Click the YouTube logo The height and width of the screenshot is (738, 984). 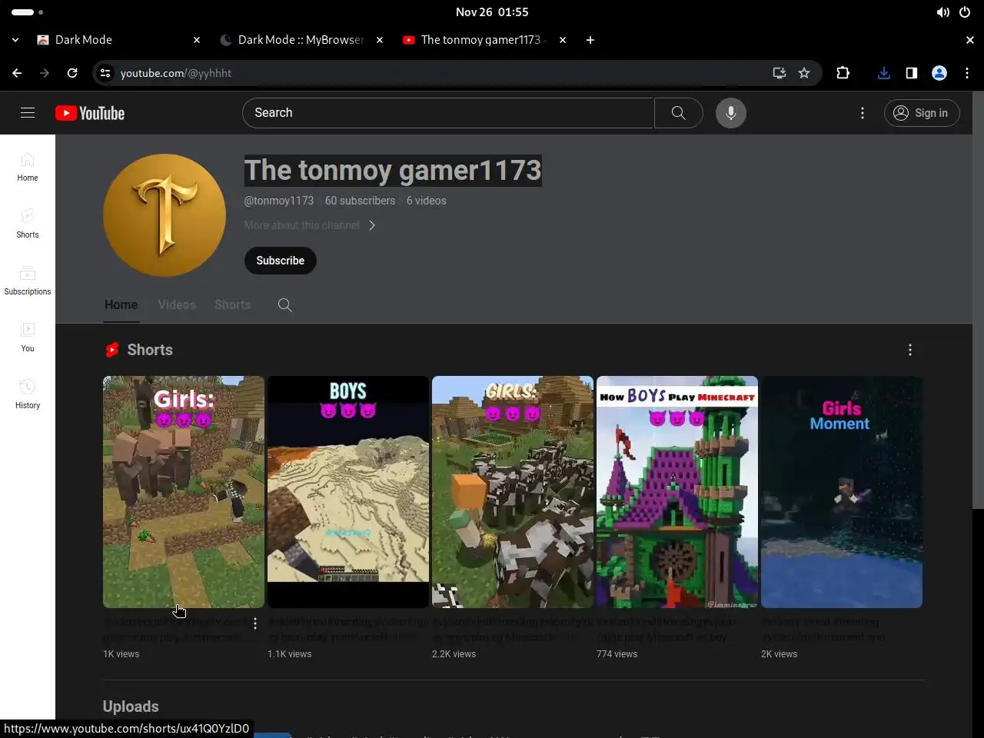(90, 113)
